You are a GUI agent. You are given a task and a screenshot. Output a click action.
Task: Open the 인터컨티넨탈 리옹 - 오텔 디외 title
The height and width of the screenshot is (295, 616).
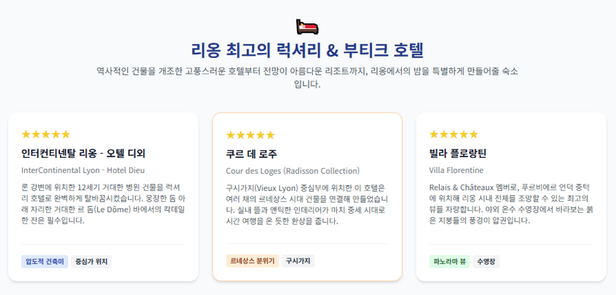coord(83,154)
